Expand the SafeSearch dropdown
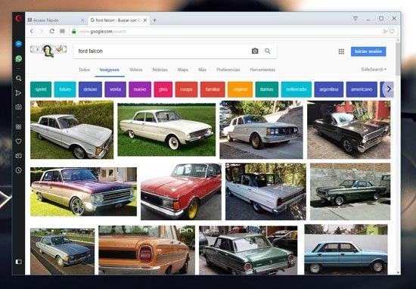The image size is (416, 289). click(374, 70)
